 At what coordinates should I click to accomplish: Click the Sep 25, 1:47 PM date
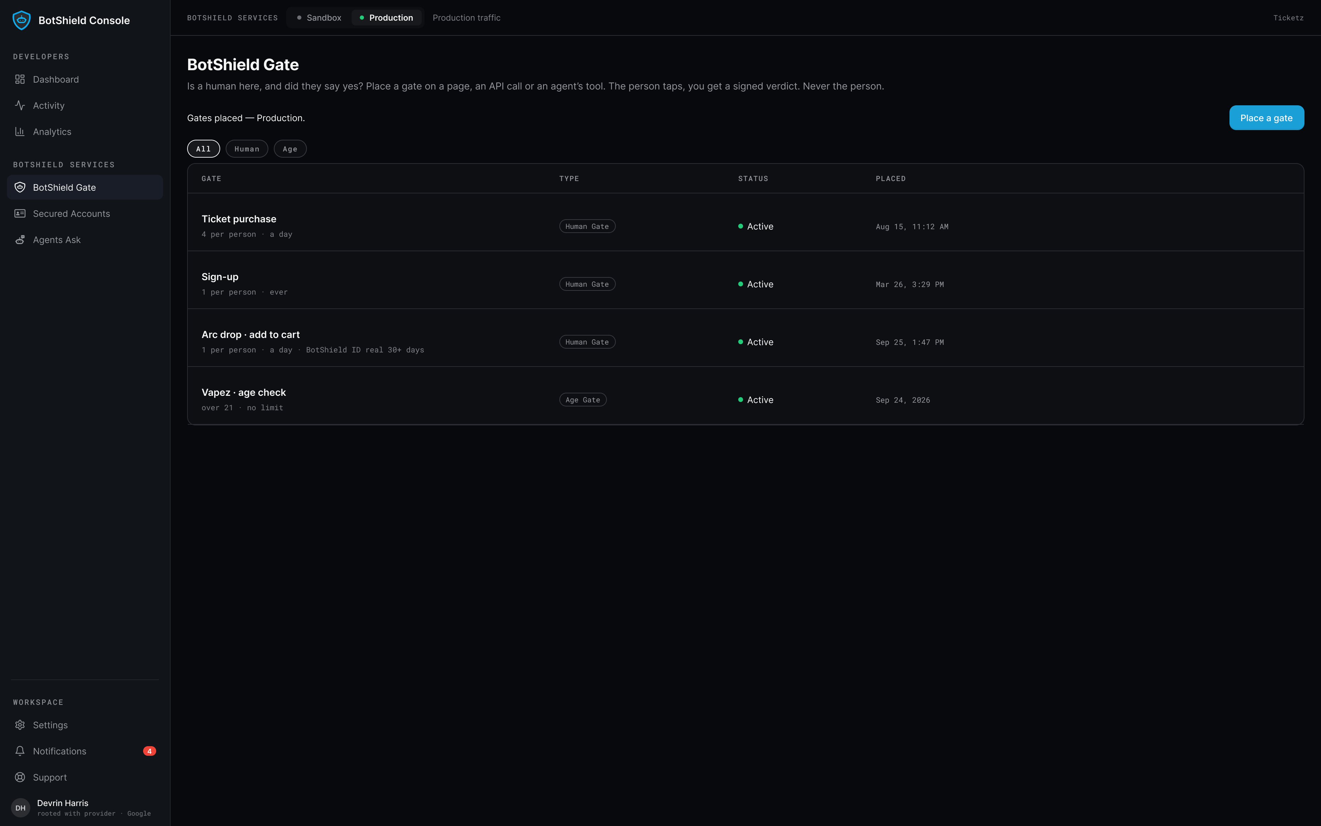pyautogui.click(x=910, y=342)
